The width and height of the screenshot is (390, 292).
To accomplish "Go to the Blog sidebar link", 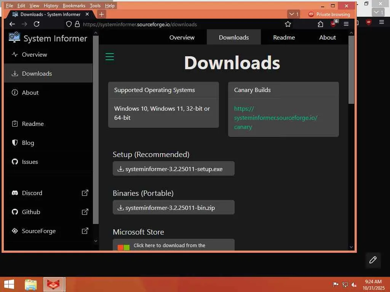I will coord(48,143).
